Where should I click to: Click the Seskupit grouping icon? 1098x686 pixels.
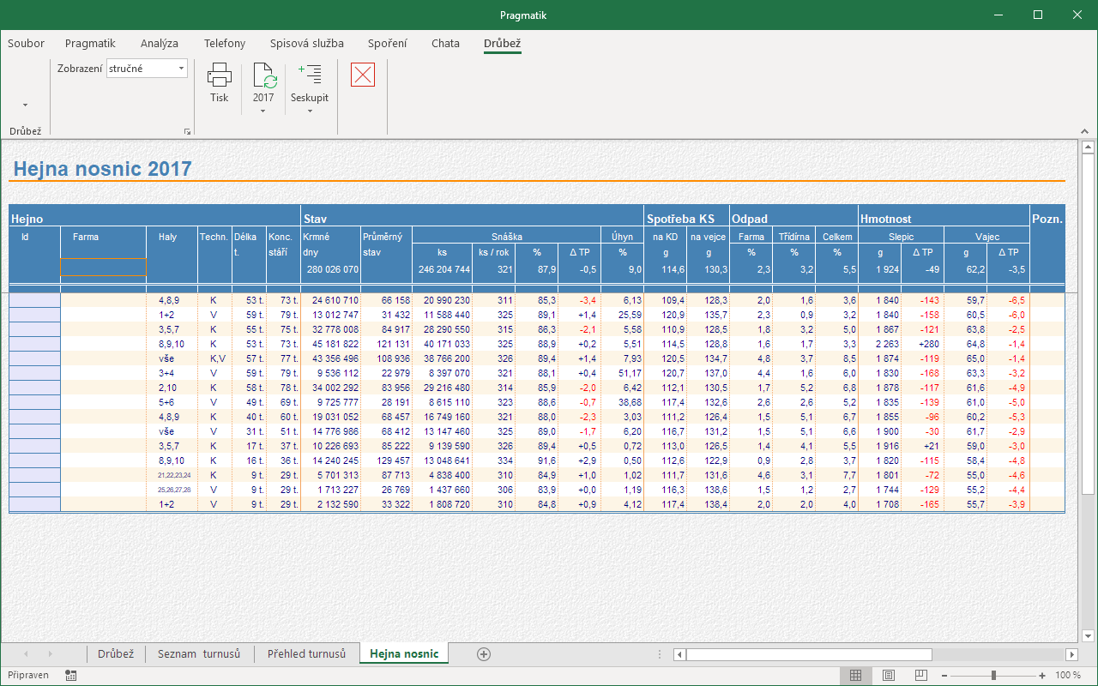pos(310,75)
